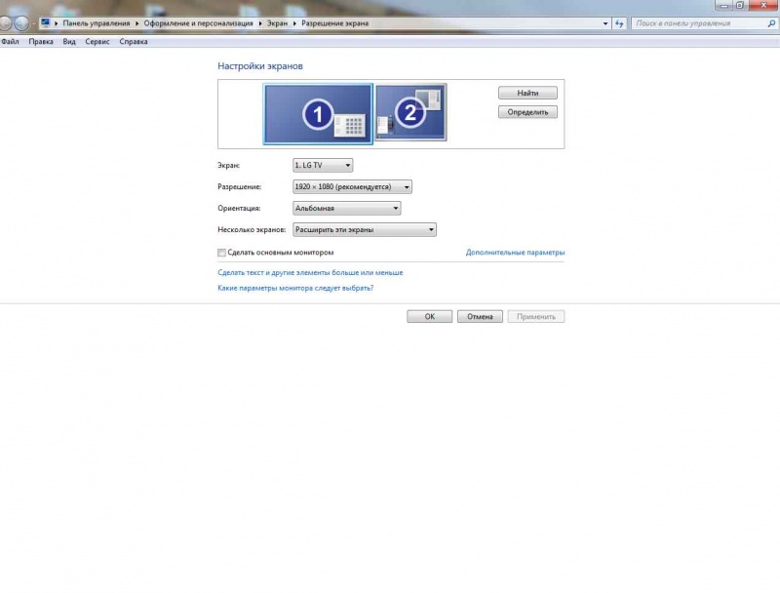Open the 'Разрешение' dropdown showing 1920 × 1080
The width and height of the screenshot is (780, 593).
(352, 186)
